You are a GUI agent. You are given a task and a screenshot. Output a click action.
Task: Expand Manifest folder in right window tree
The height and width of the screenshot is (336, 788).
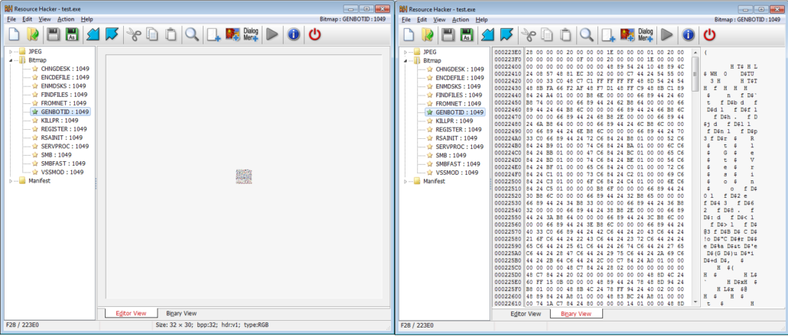[x=405, y=181]
